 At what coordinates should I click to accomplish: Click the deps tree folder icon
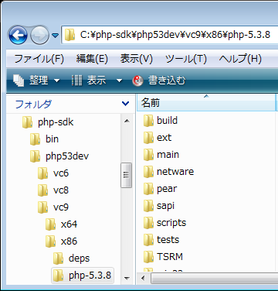tap(58, 258)
